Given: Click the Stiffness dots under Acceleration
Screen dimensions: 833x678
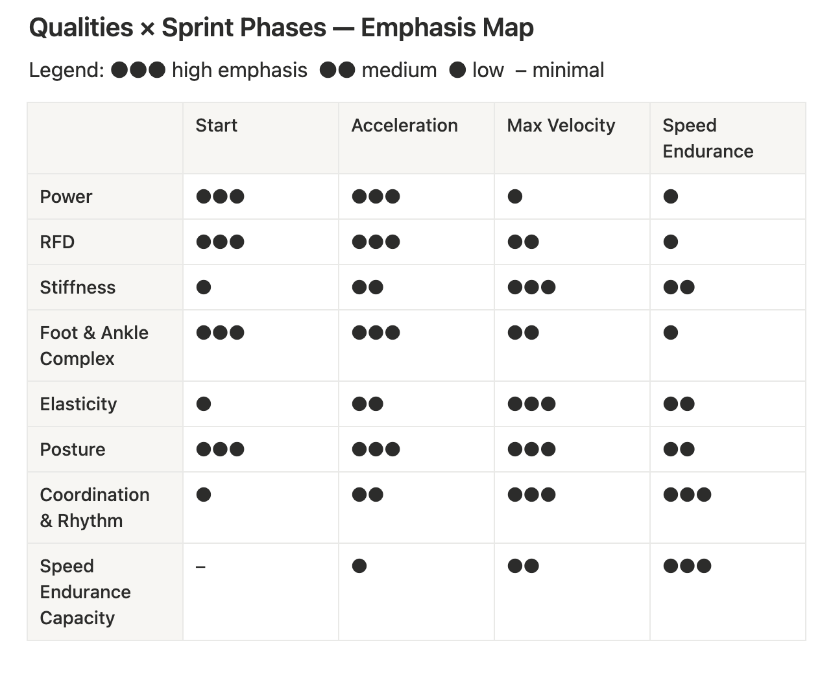Looking at the screenshot, I should pyautogui.click(x=367, y=287).
